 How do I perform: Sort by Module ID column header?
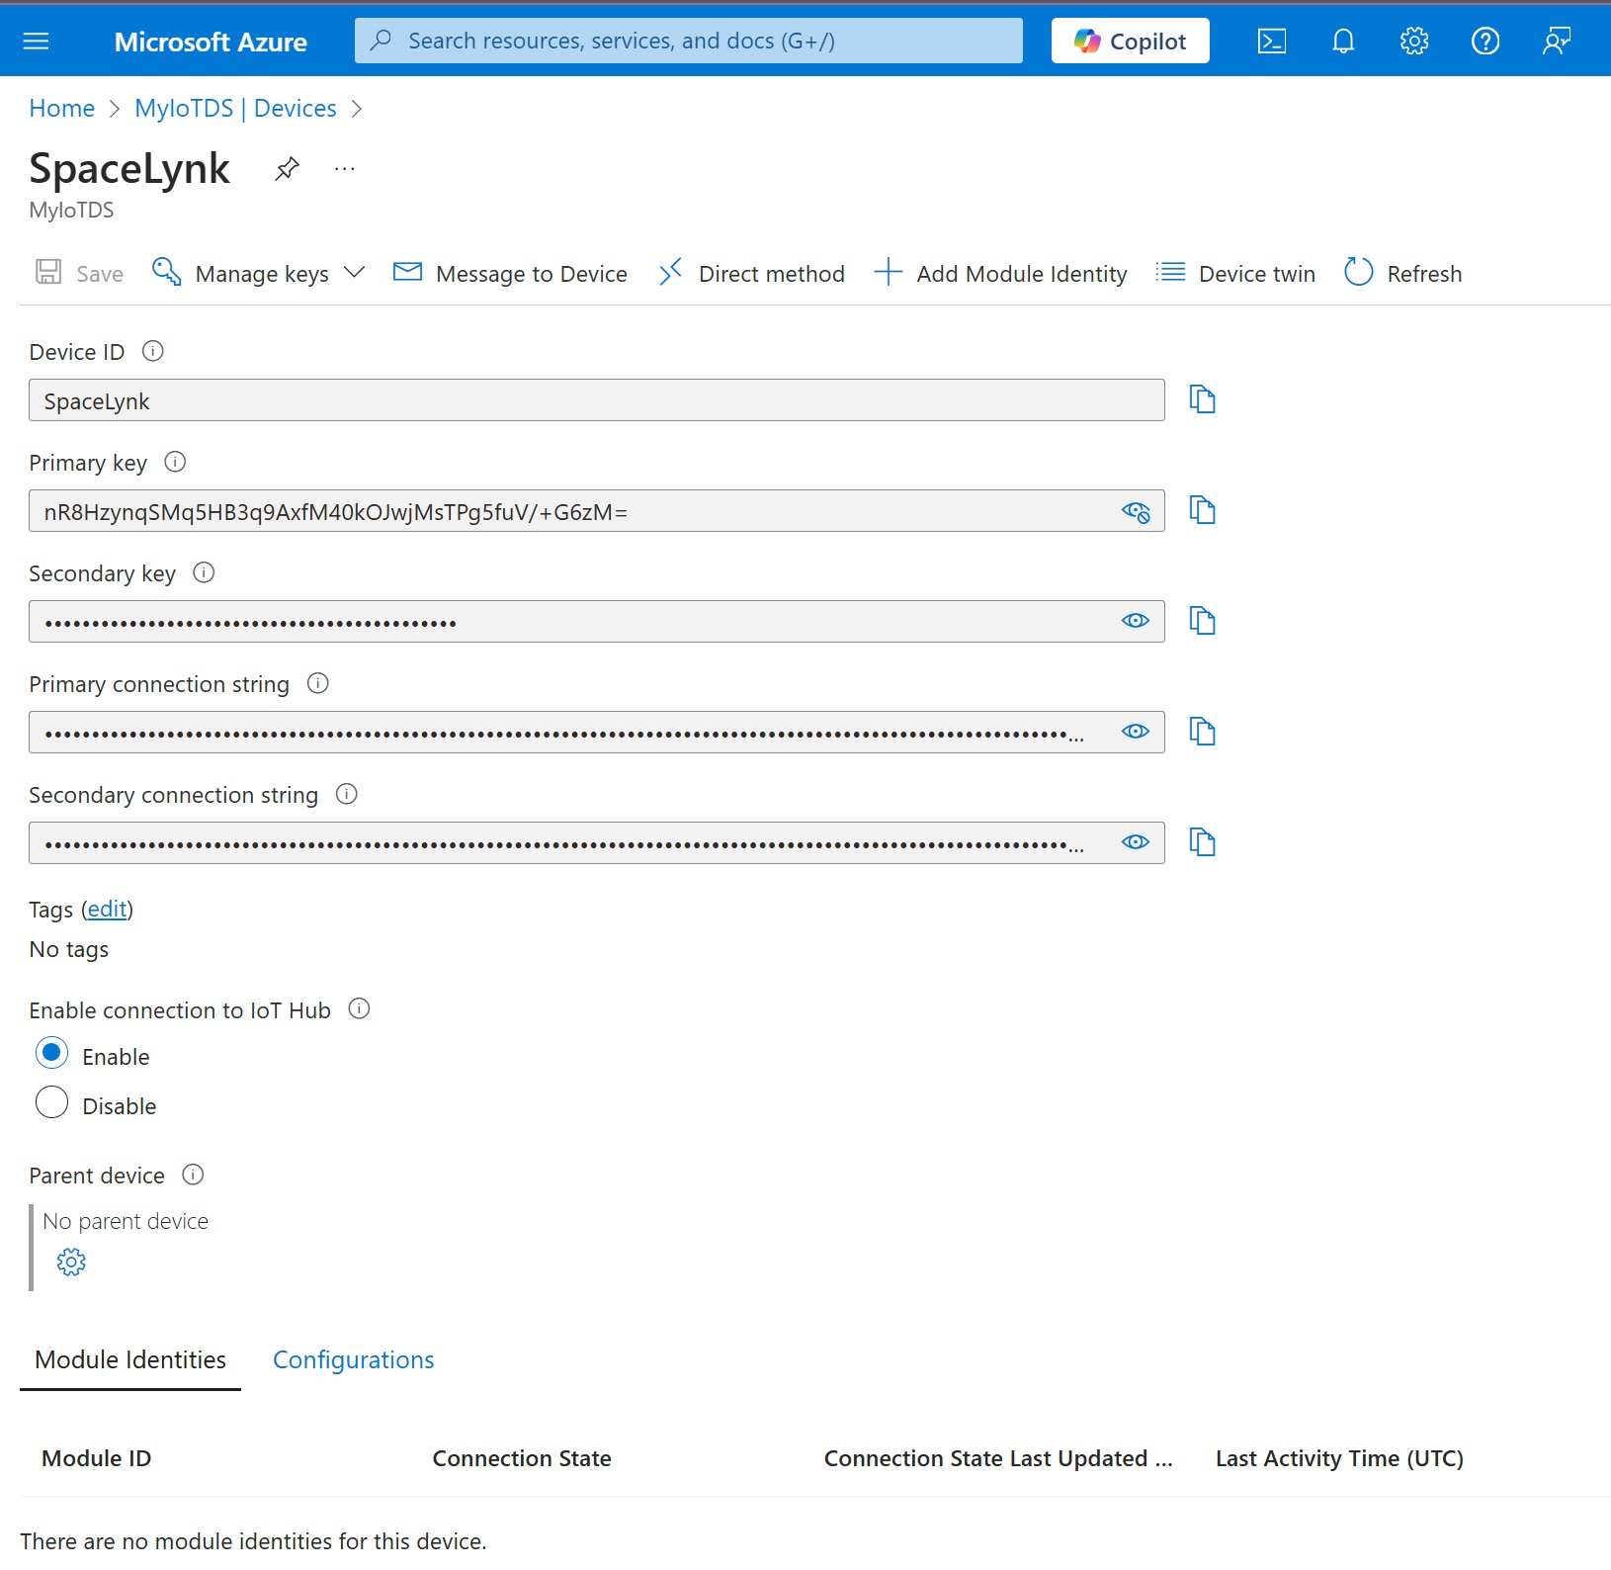pos(97,1458)
